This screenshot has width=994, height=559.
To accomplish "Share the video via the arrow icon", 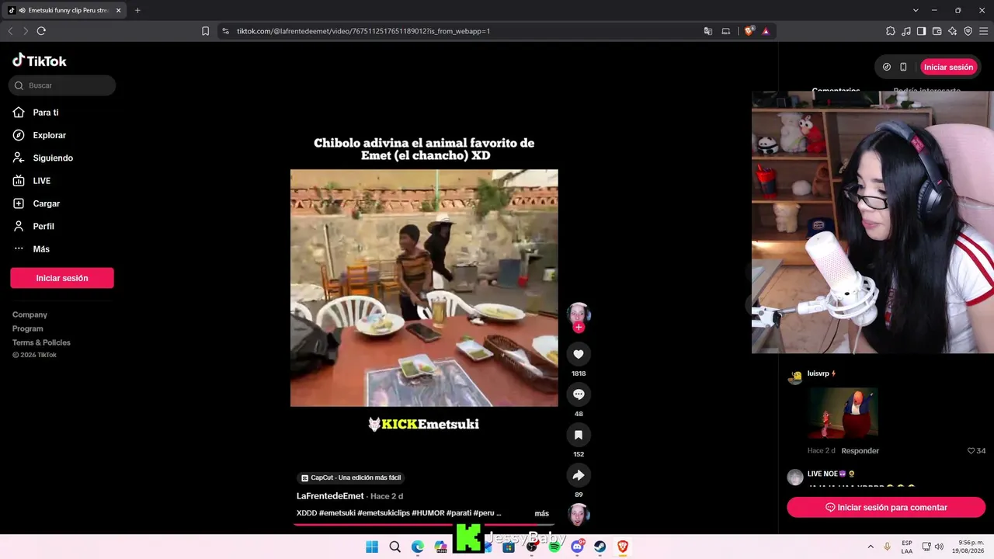I will pyautogui.click(x=579, y=475).
